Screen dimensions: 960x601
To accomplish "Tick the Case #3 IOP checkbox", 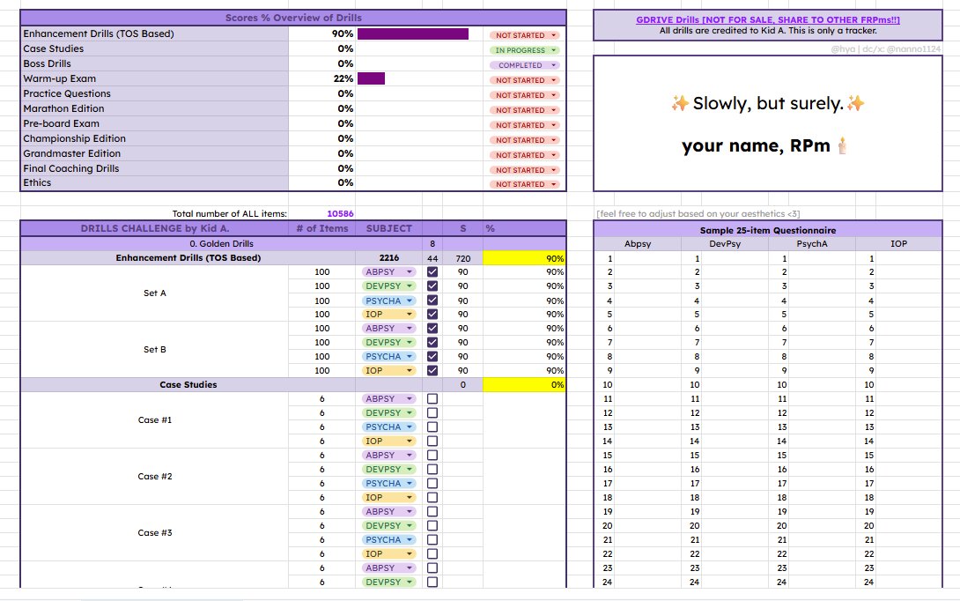I will (x=432, y=553).
